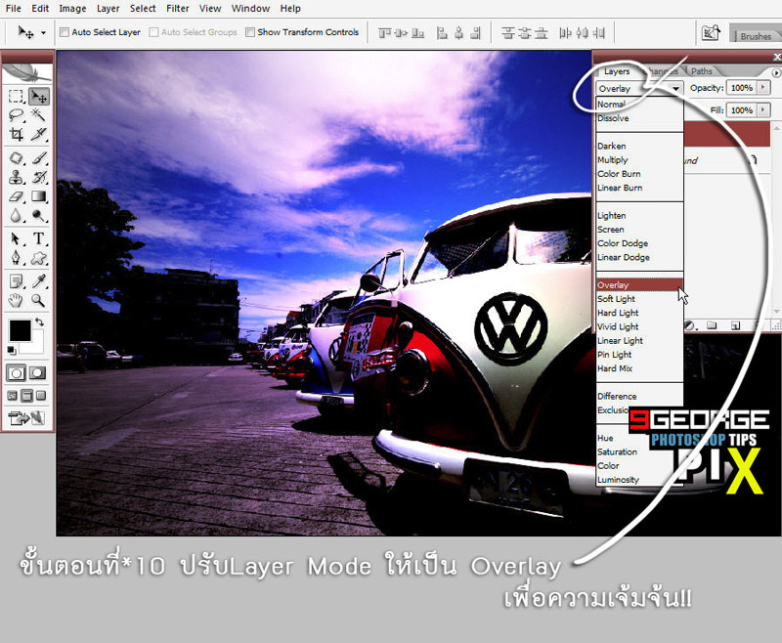This screenshot has height=643, width=782.
Task: Select the Notes tool
Action: 16,281
